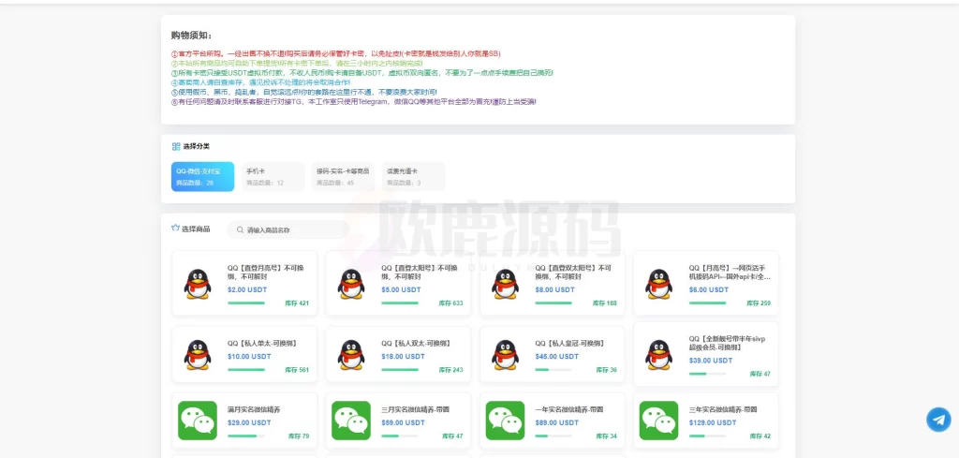Viewport: 959px width, 458px height.
Task: Open the floating Telegram contact icon
Action: click(938, 420)
